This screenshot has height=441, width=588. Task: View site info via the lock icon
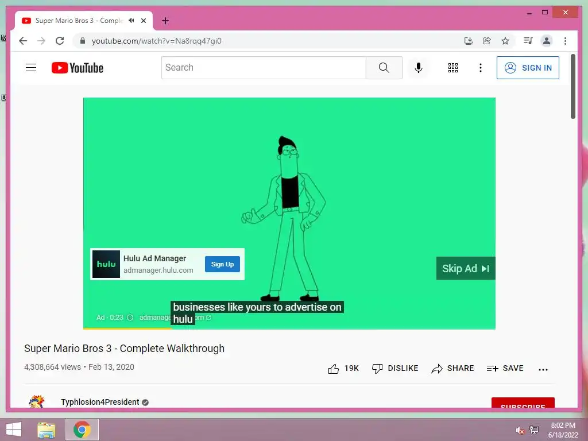[83, 41]
